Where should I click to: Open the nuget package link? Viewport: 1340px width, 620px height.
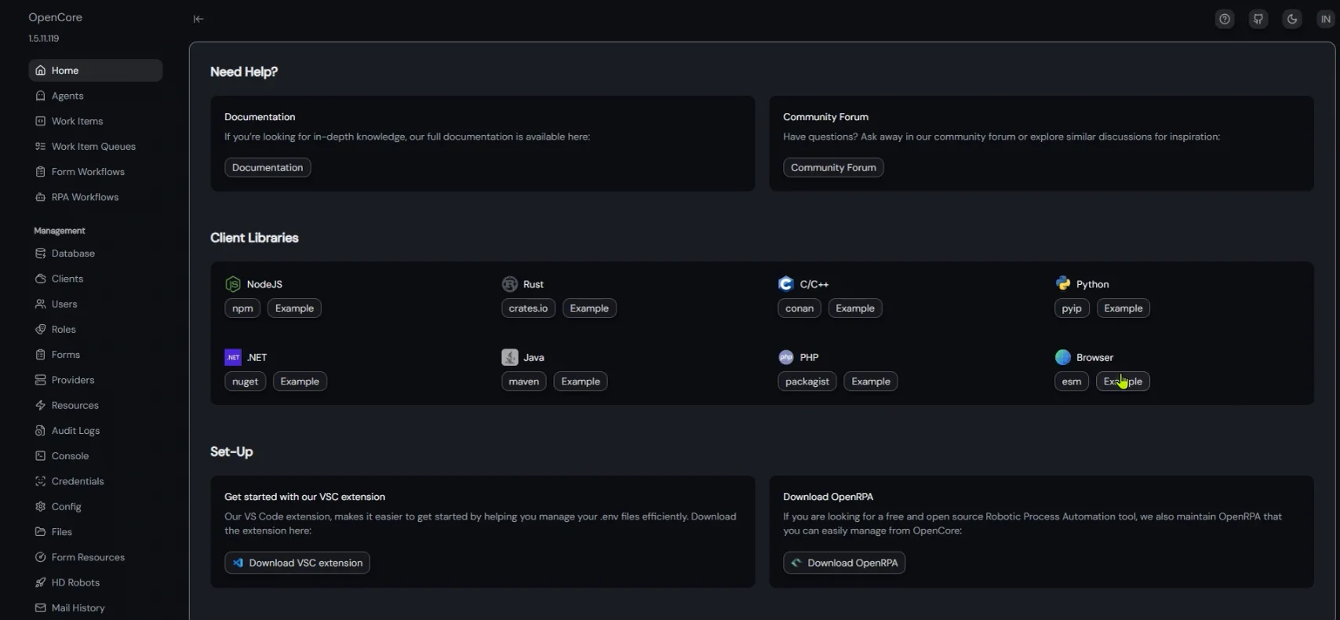click(245, 381)
